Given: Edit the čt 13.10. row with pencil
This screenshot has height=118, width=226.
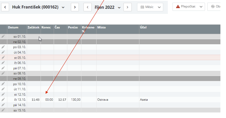Looking at the screenshot, I should click(x=3, y=100).
